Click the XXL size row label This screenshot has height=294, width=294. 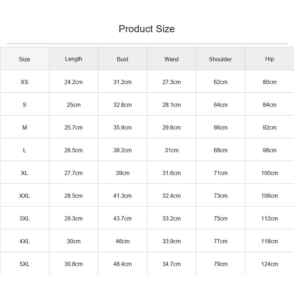(24, 196)
